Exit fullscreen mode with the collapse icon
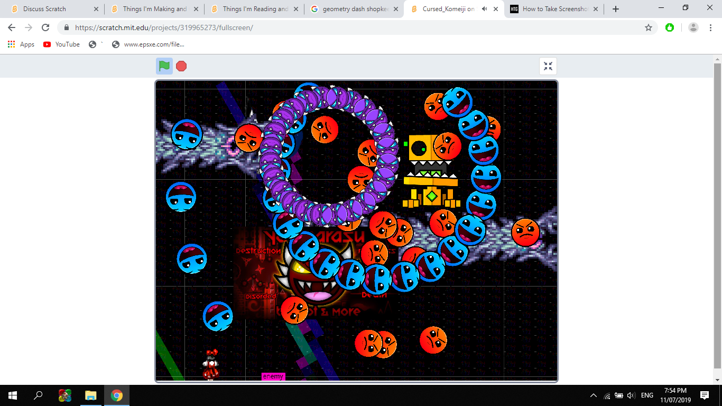 [x=548, y=66]
